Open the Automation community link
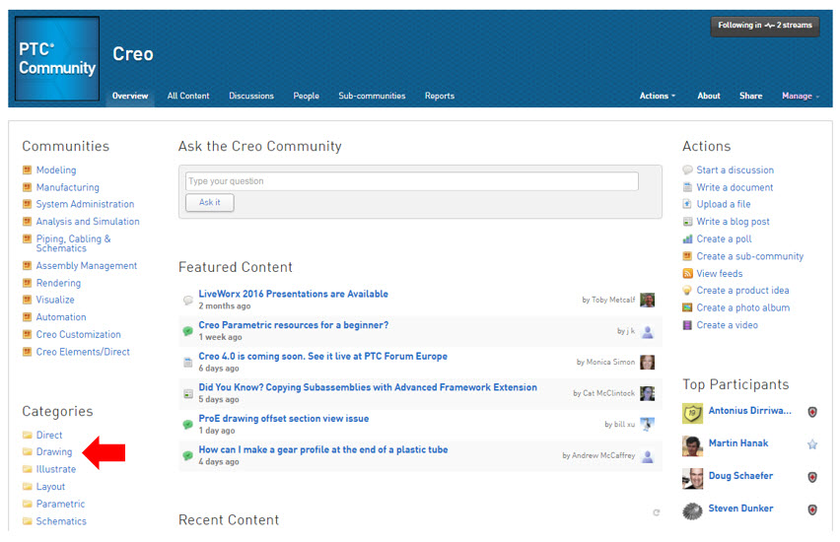Viewport: 840px width, 542px height. click(61, 317)
